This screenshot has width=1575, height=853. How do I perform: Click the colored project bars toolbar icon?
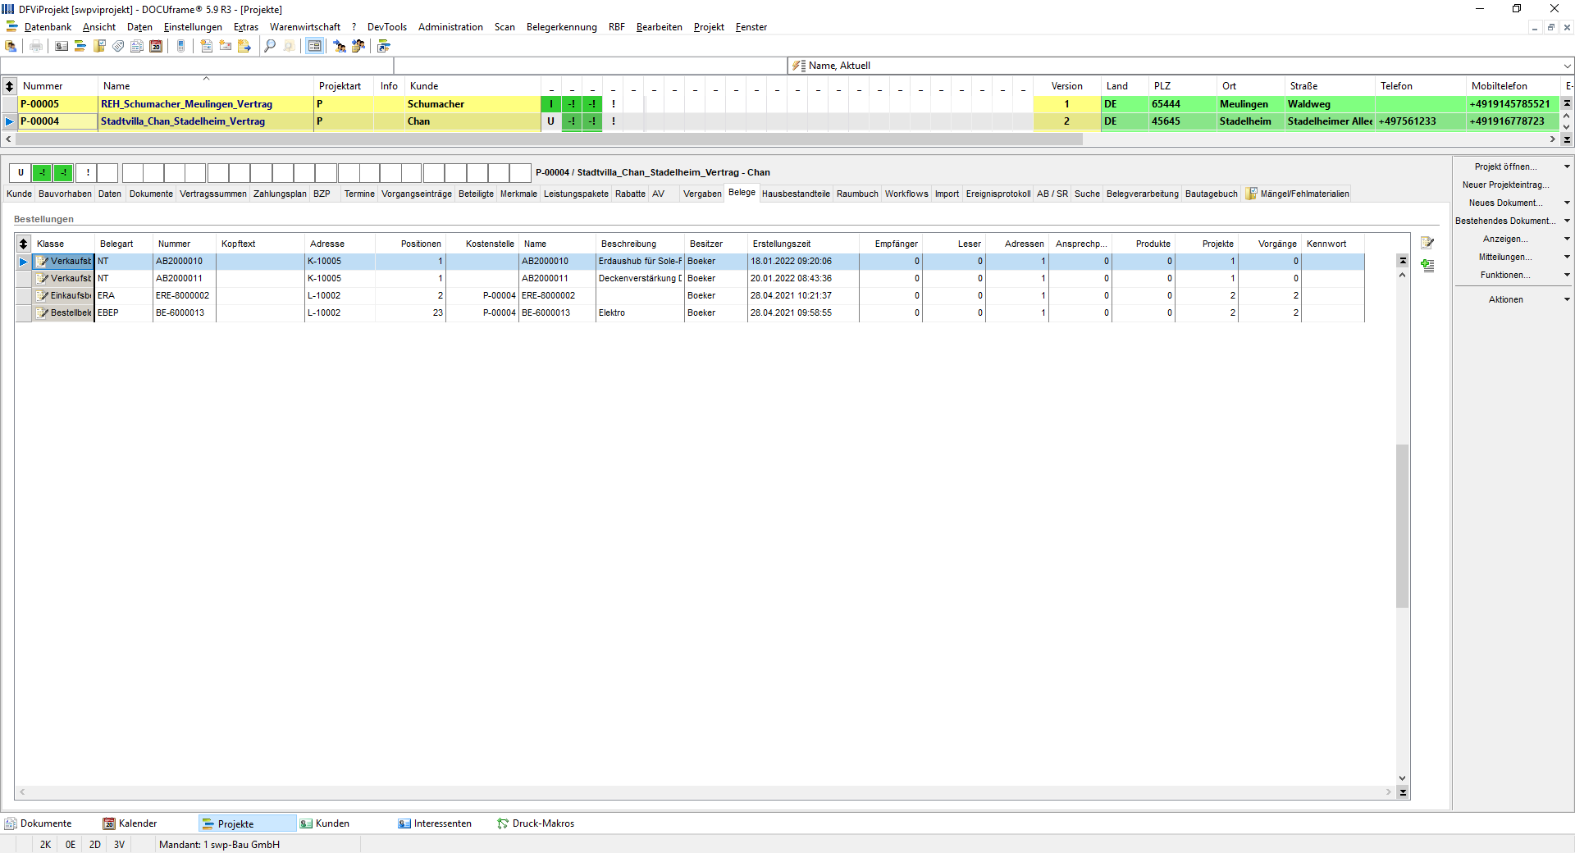tap(80, 46)
